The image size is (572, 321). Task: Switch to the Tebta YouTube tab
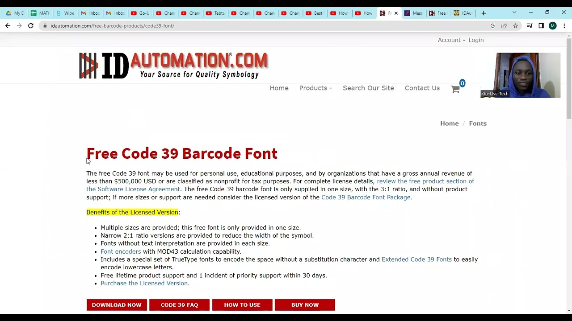pyautogui.click(x=215, y=13)
